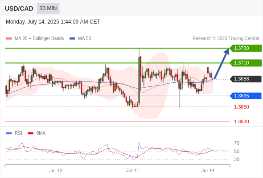Click the blue RSI legend swatch
263x178 pixels.
tap(9, 133)
